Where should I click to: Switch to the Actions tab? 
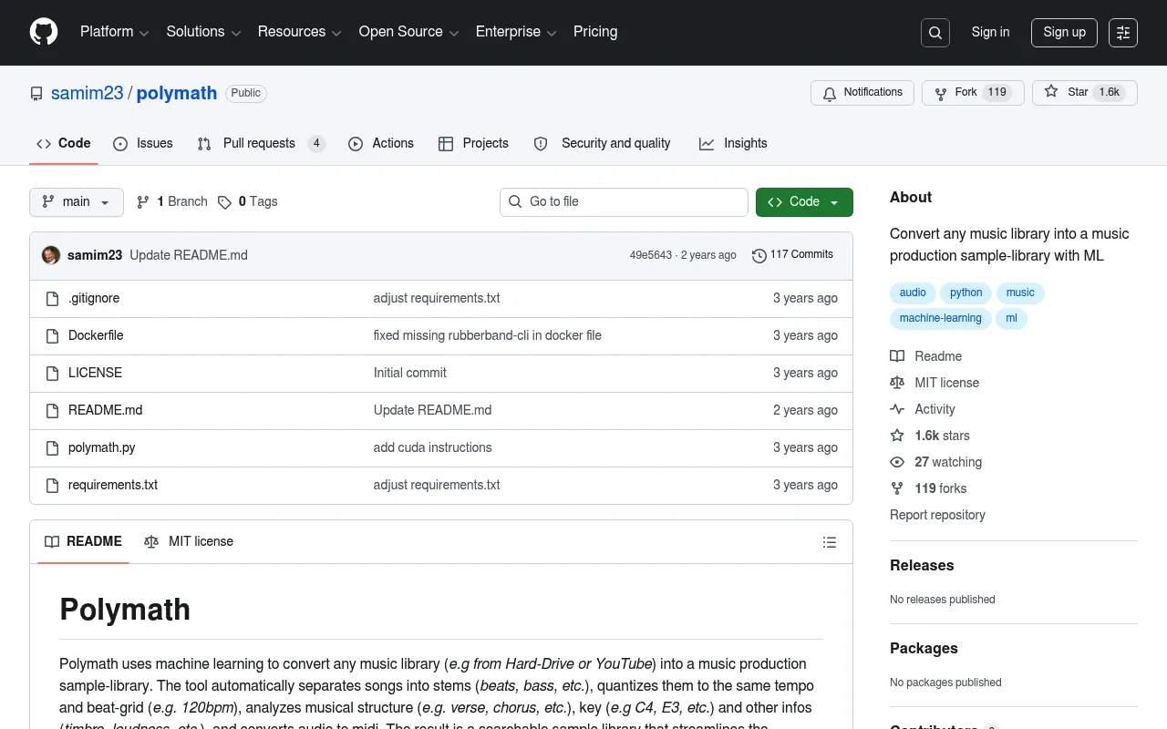(x=381, y=144)
